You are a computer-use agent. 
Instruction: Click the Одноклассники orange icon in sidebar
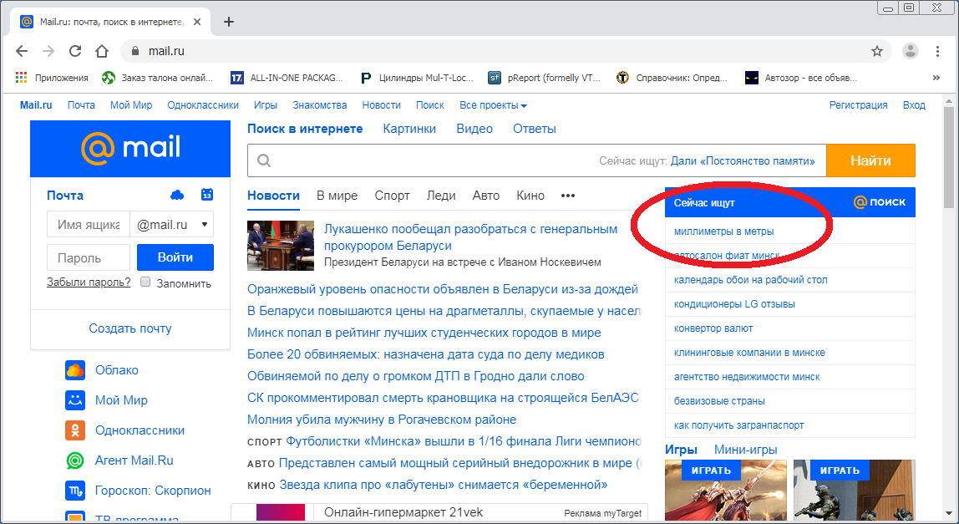(x=75, y=430)
